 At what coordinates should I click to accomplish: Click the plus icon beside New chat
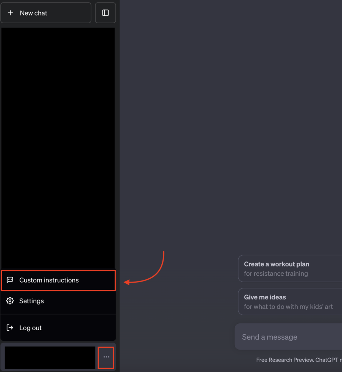tap(11, 13)
